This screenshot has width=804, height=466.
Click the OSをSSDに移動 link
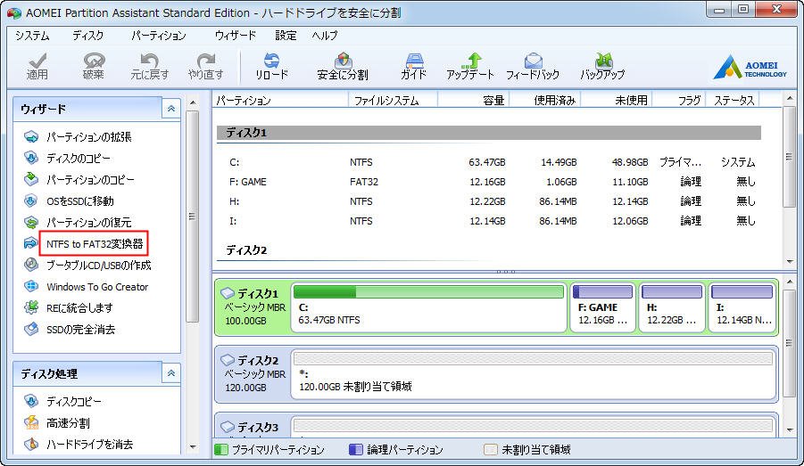point(80,201)
